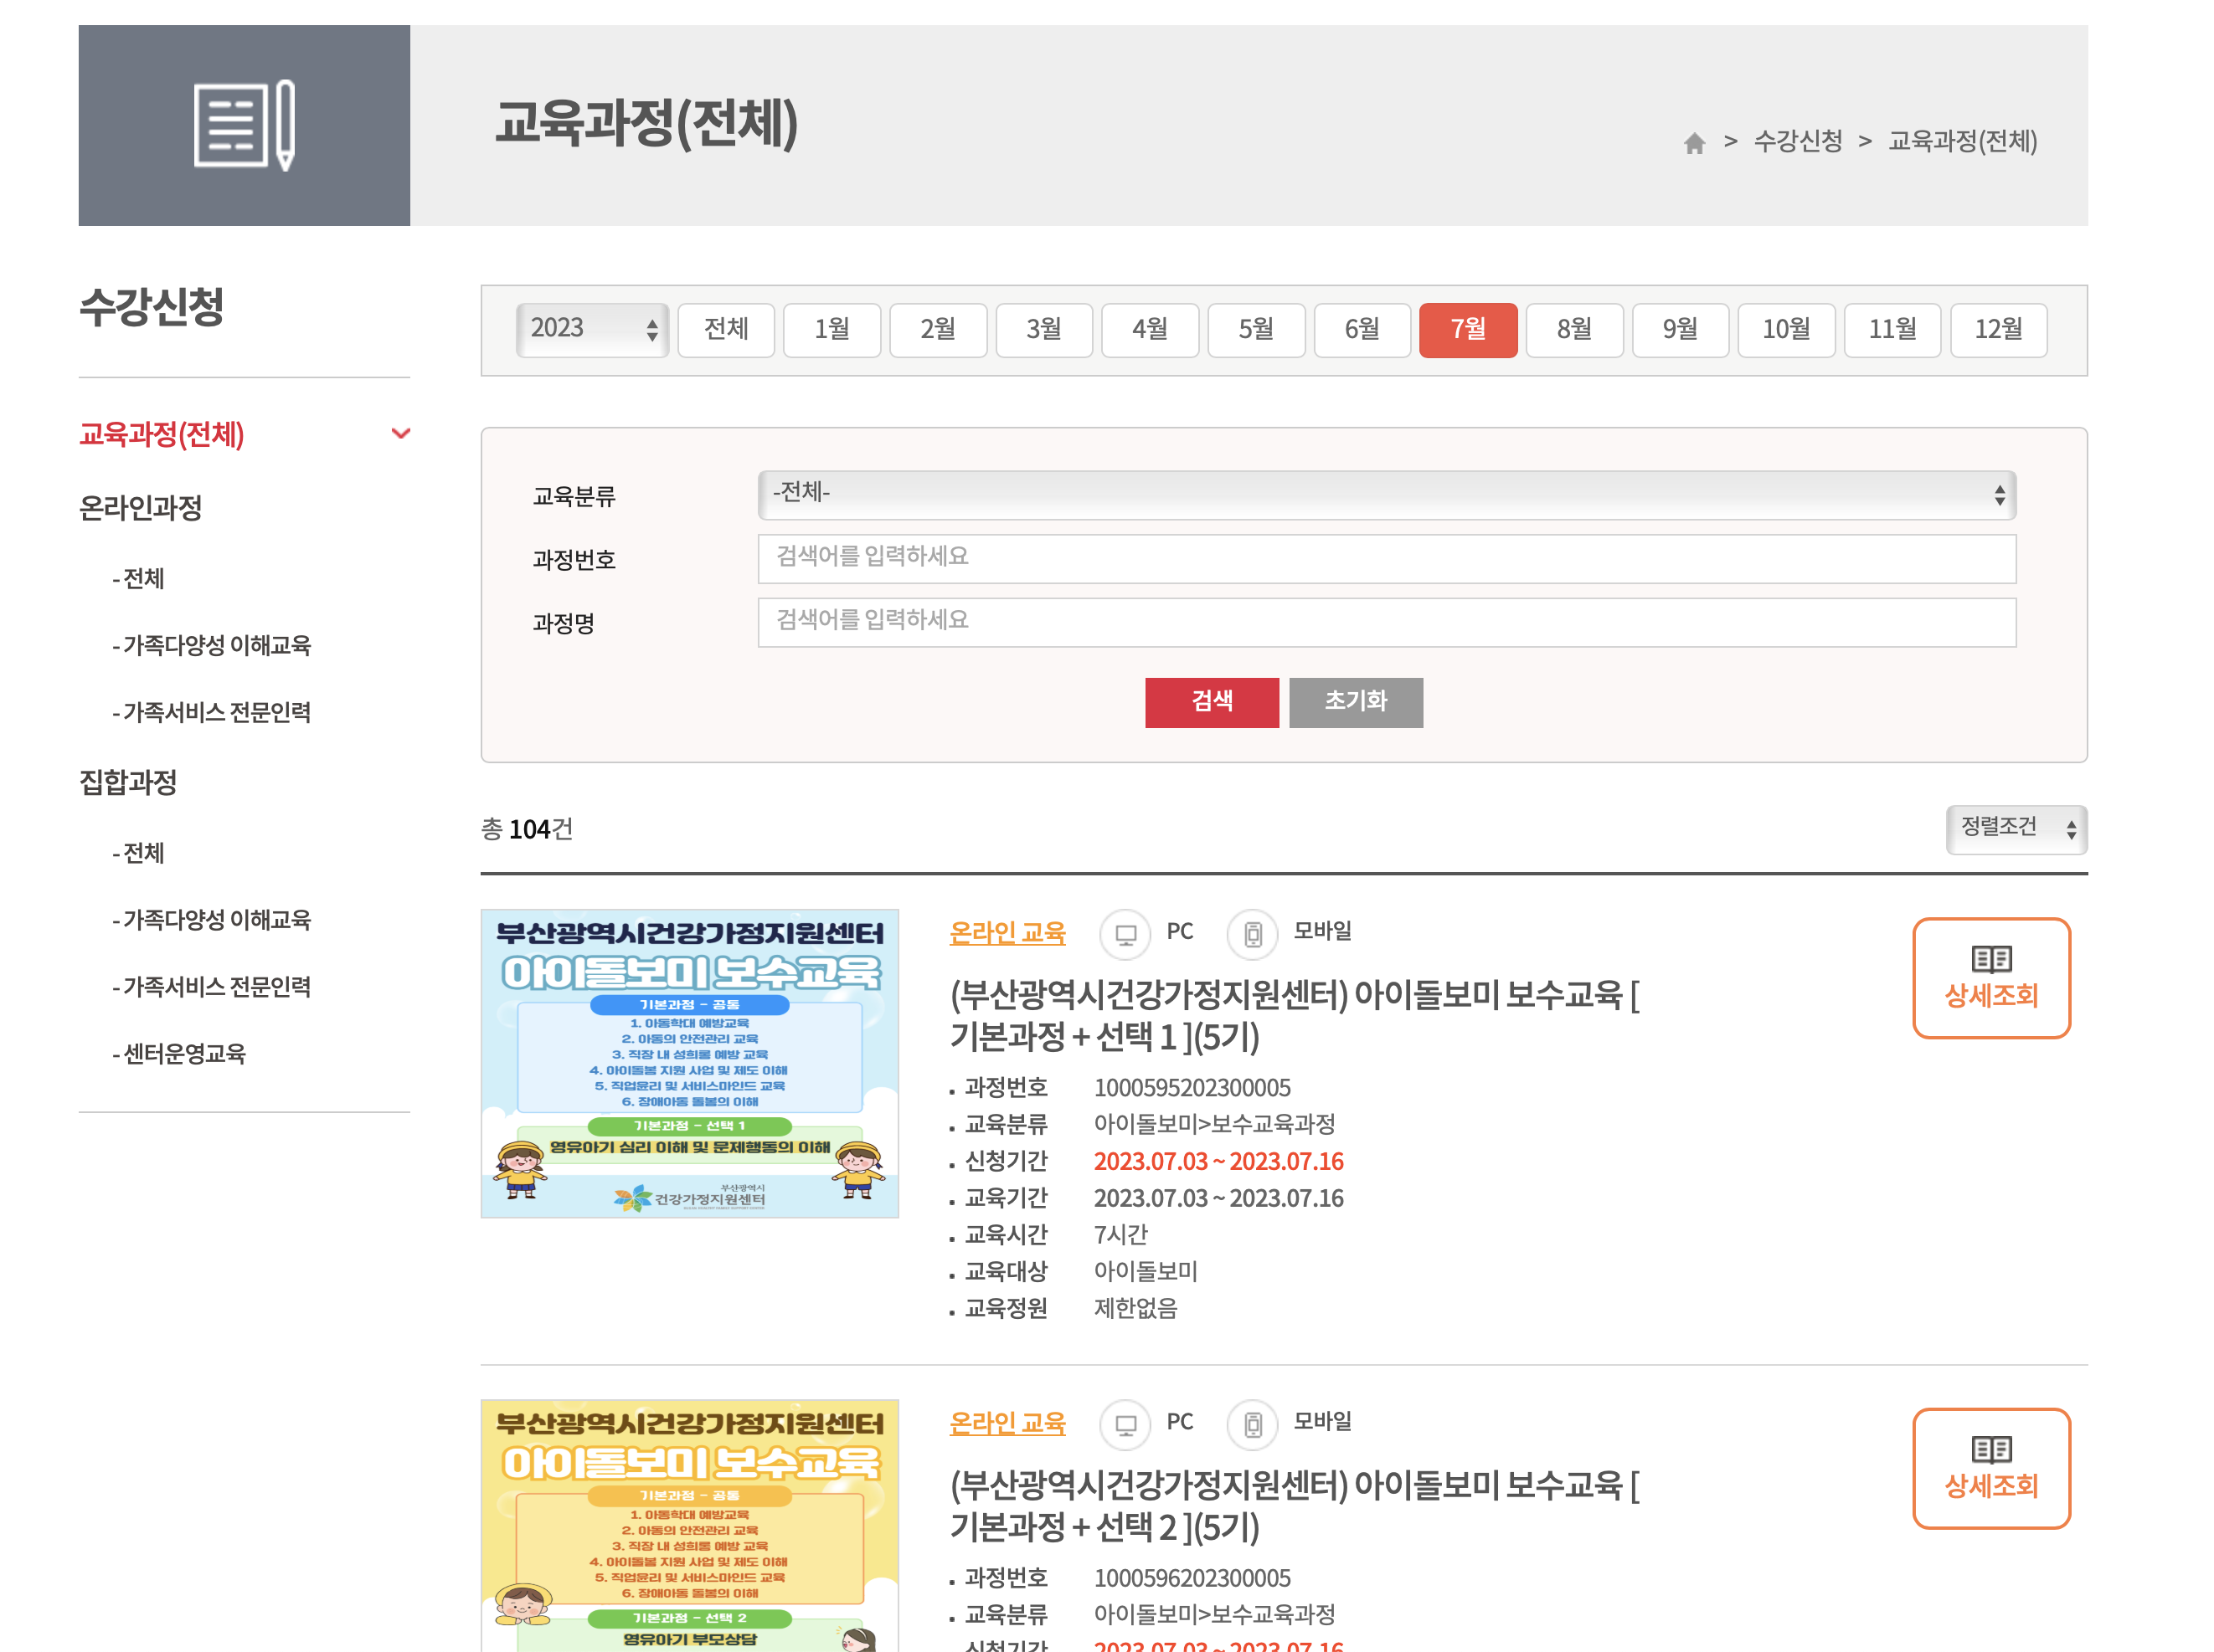The image size is (2214, 1652).
Task: Click the PC icon on the second course
Action: click(x=1125, y=1424)
